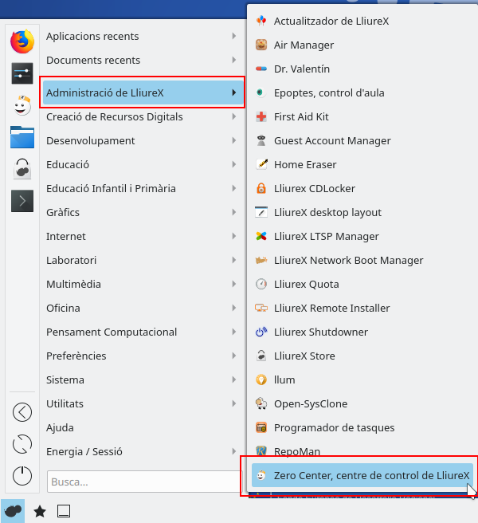The height and width of the screenshot is (523, 478).
Task: Click the back arrow logout icon
Action: tap(22, 411)
